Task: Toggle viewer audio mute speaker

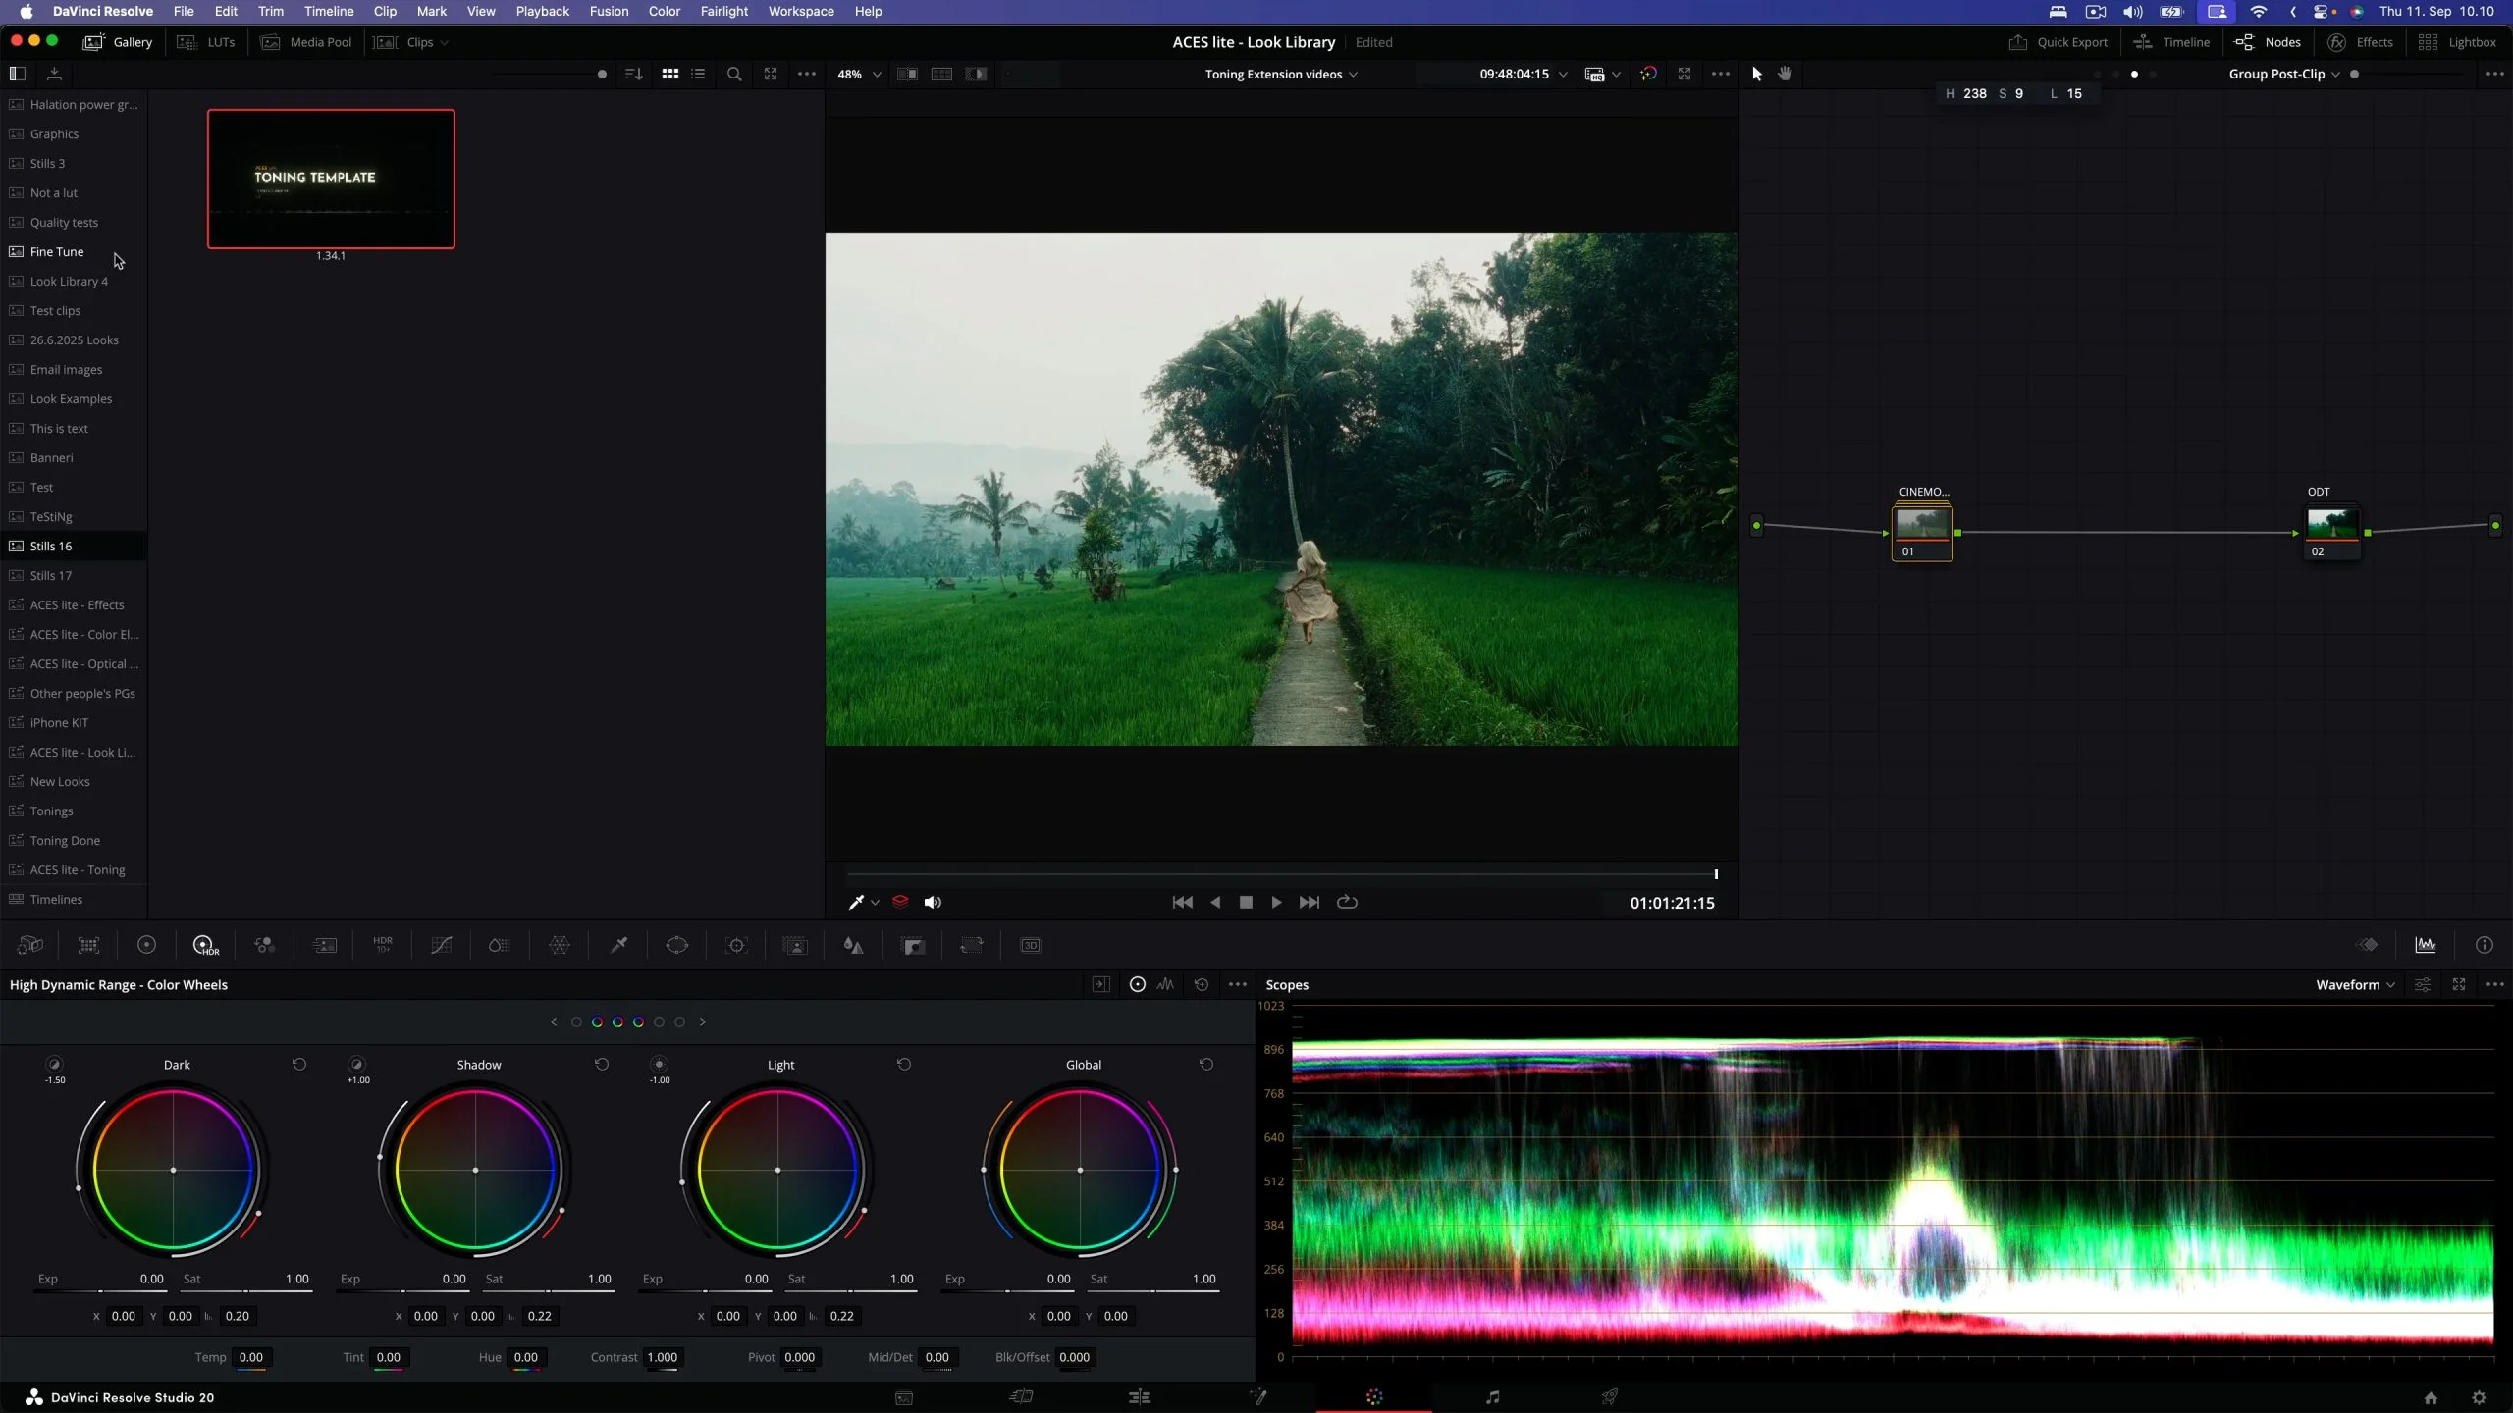Action: click(x=933, y=902)
